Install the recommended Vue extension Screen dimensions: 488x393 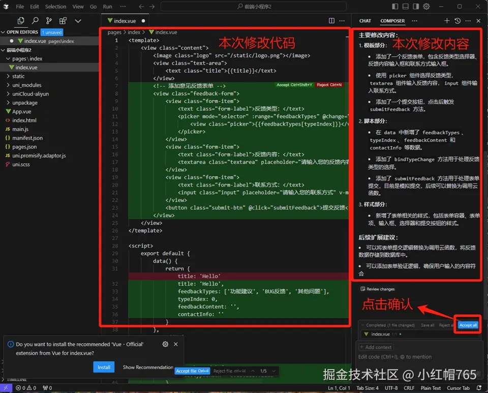coord(104,367)
